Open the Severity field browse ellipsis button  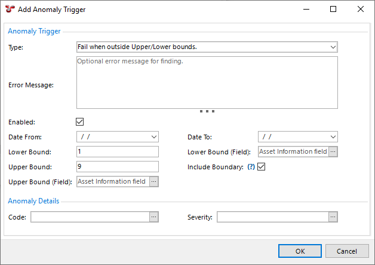333,217
